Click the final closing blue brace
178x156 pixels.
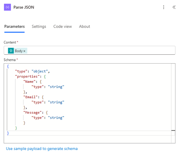[x=8, y=133]
